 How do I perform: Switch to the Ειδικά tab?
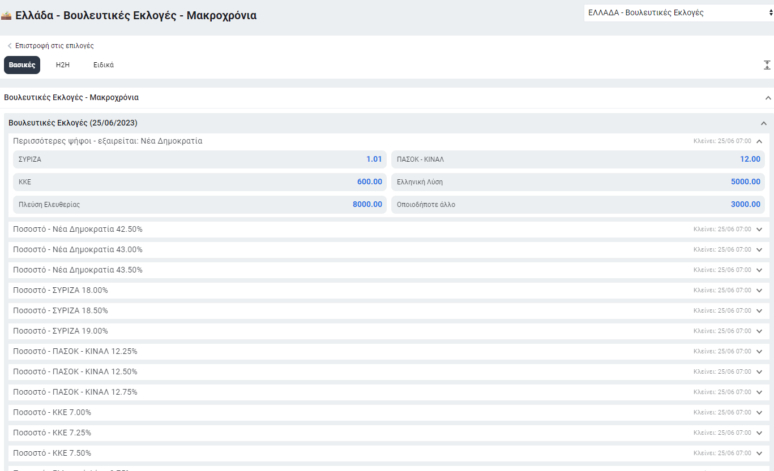click(104, 65)
